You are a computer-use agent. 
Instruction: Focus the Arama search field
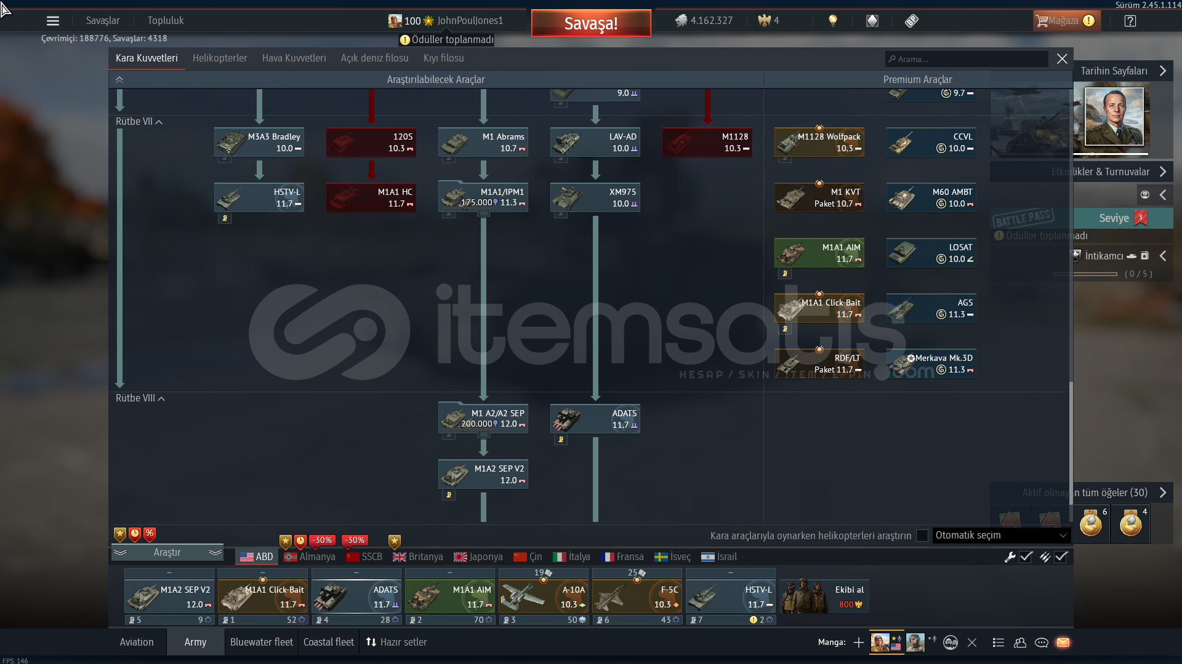tap(967, 59)
